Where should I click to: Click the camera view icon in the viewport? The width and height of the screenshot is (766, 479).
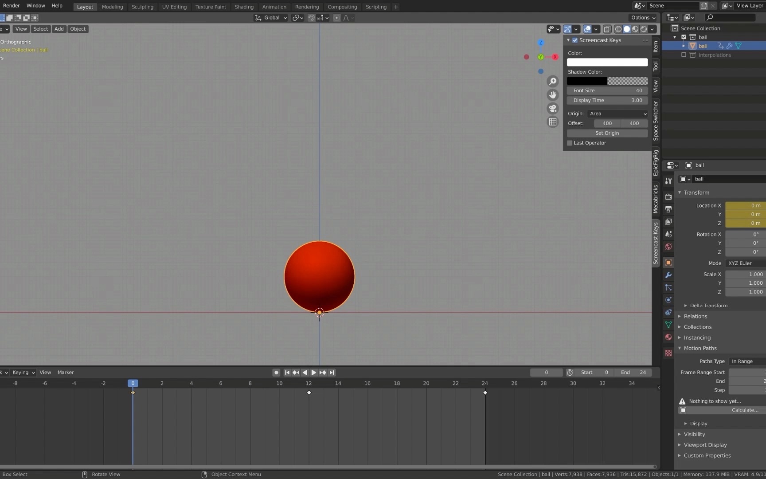(x=553, y=109)
